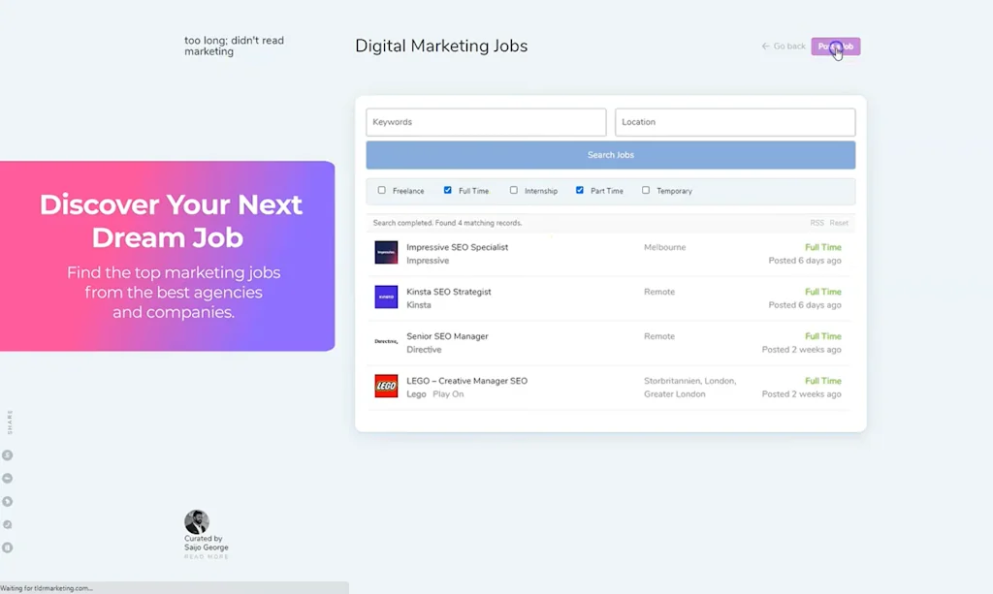Click Reset to clear search results
The image size is (993, 594).
[838, 222]
